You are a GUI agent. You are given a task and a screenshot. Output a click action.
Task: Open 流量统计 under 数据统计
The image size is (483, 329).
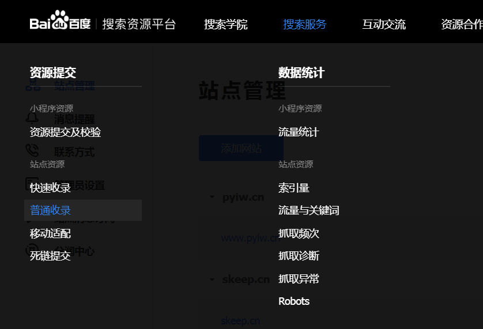[x=299, y=132]
